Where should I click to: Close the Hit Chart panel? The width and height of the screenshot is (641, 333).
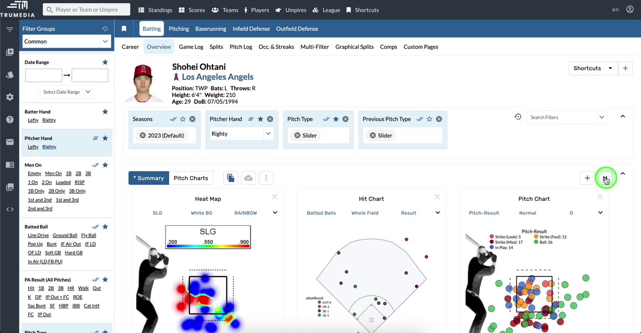[437, 197]
